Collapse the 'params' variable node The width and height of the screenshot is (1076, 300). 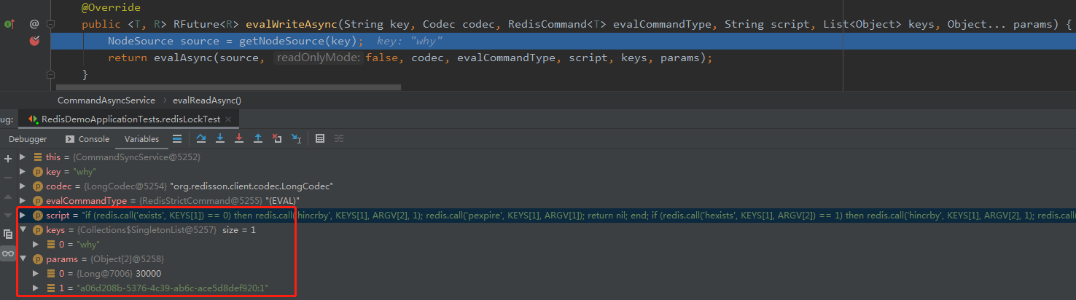point(23,258)
